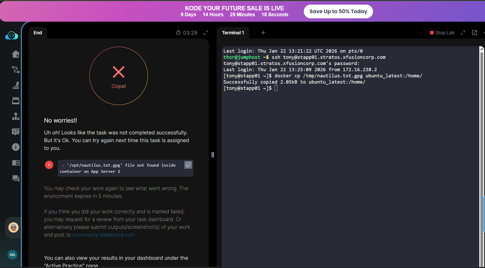Click the terminal command prompt cursor

276,88
